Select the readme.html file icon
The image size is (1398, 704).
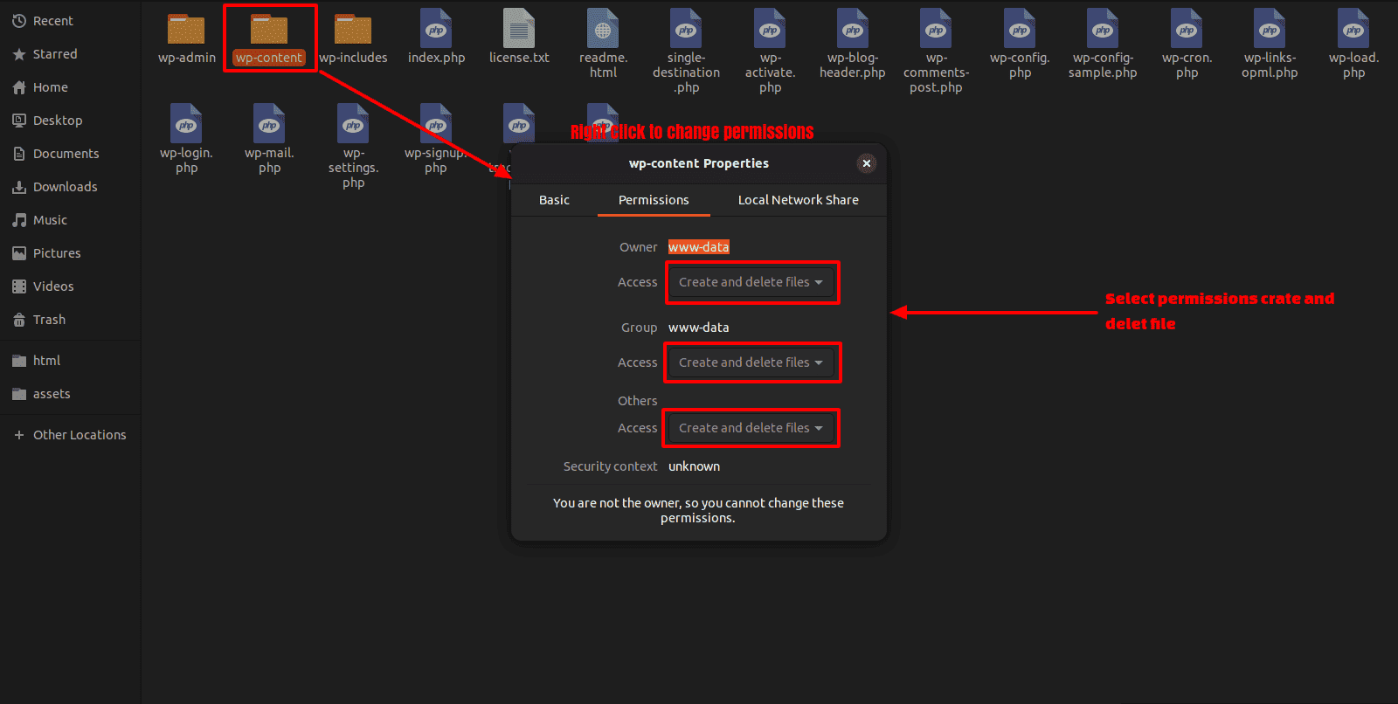(x=603, y=28)
